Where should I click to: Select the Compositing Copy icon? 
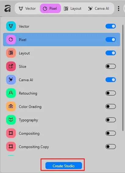(x=11, y=147)
